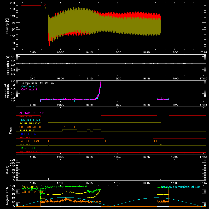
Task: Click 'Absolute geomagnetic latitude' legend text
Action: pyautogui.click(x=181, y=187)
